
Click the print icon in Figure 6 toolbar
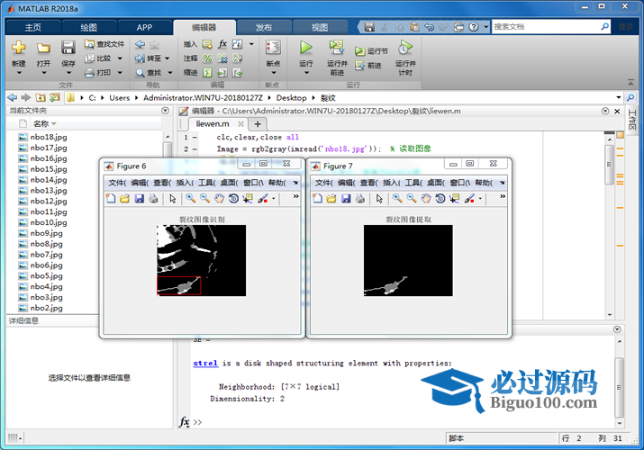pos(153,198)
